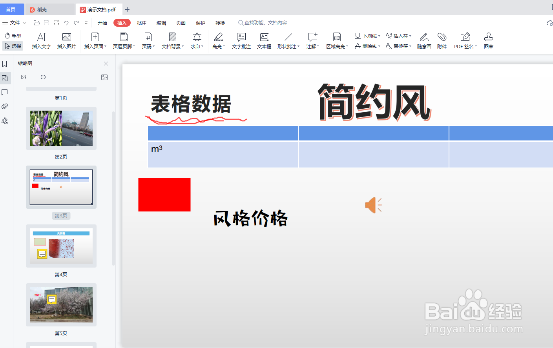Close the Thumbnail panel (缩略图)
The height and width of the screenshot is (348, 553).
pos(106,64)
